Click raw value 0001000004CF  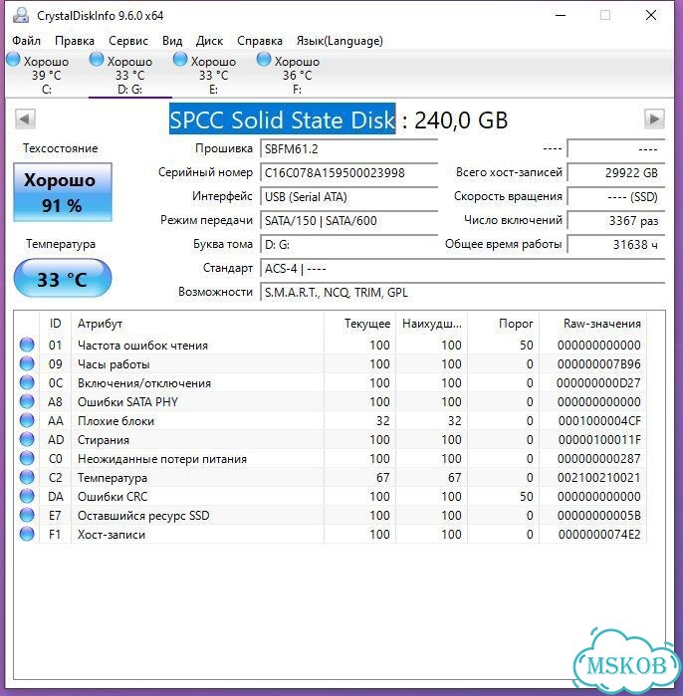tap(599, 421)
